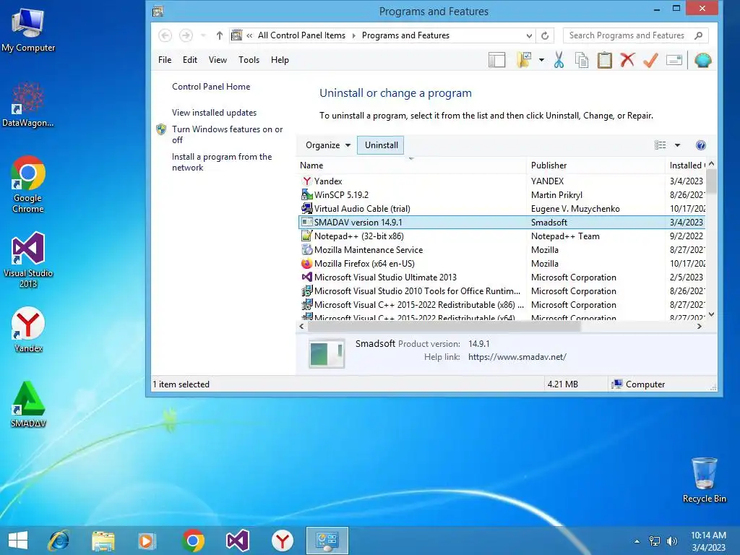Open File Explorer from the taskbar

[x=103, y=541]
